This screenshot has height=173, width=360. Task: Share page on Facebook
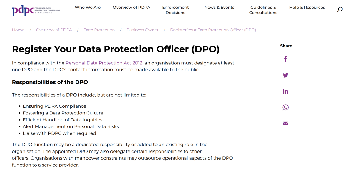point(285,59)
